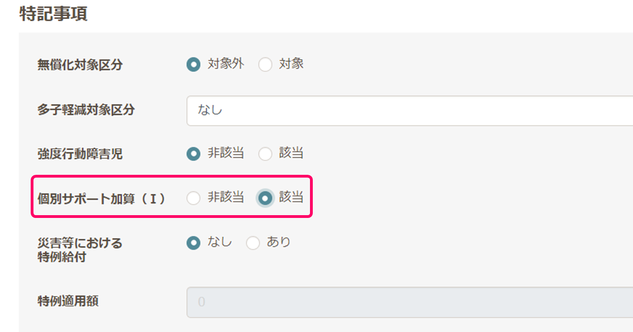Click the 個別サポート加算（Ⅰ） field label
The height and width of the screenshot is (332, 633).
(x=101, y=198)
